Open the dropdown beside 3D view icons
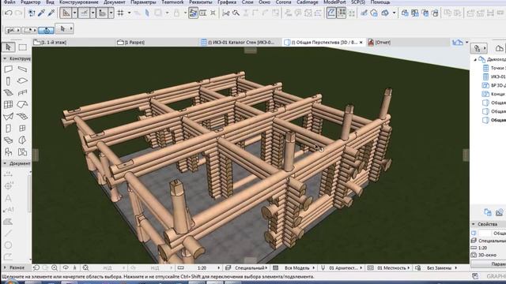The image size is (506, 284). pos(394,13)
